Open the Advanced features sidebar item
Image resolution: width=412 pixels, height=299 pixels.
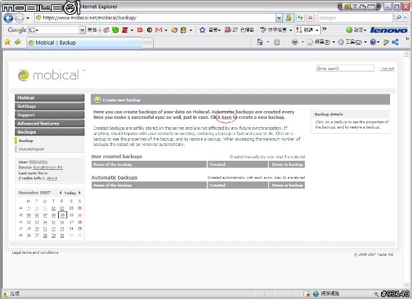(x=50, y=123)
